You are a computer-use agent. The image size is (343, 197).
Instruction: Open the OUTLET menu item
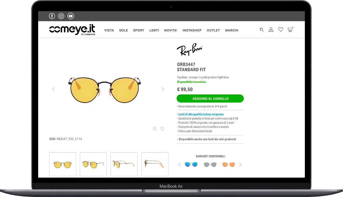[x=213, y=30]
